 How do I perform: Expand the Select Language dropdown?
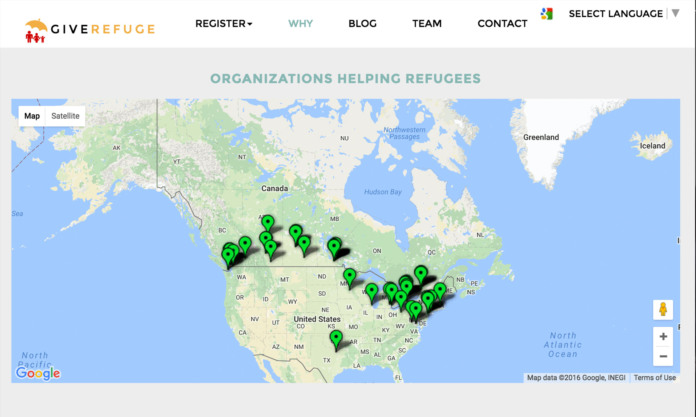tap(624, 14)
